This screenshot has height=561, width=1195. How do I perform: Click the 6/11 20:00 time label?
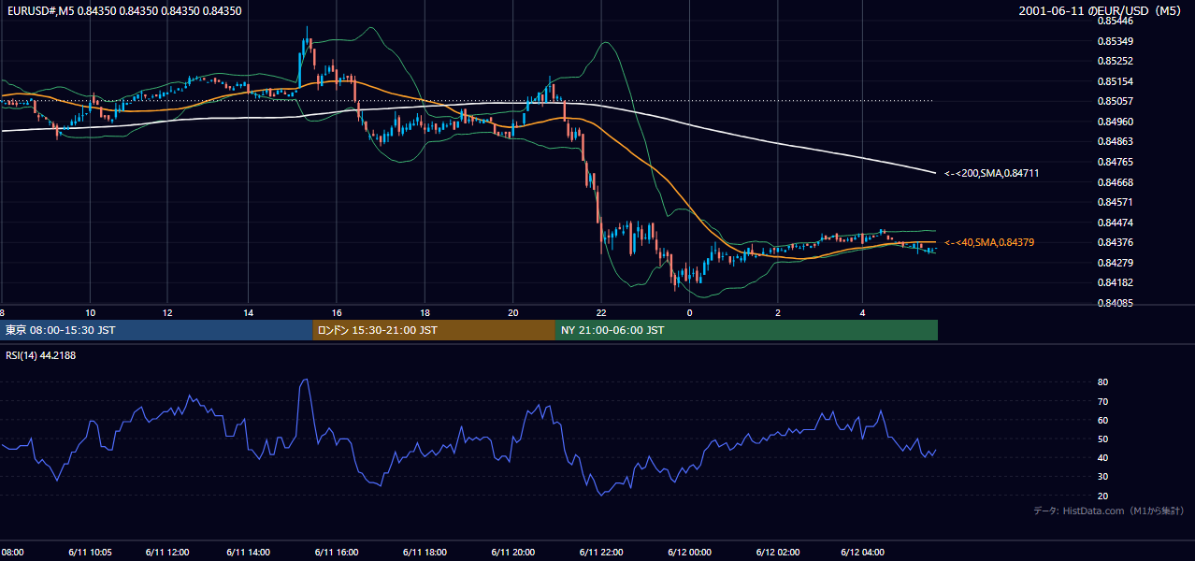click(512, 552)
